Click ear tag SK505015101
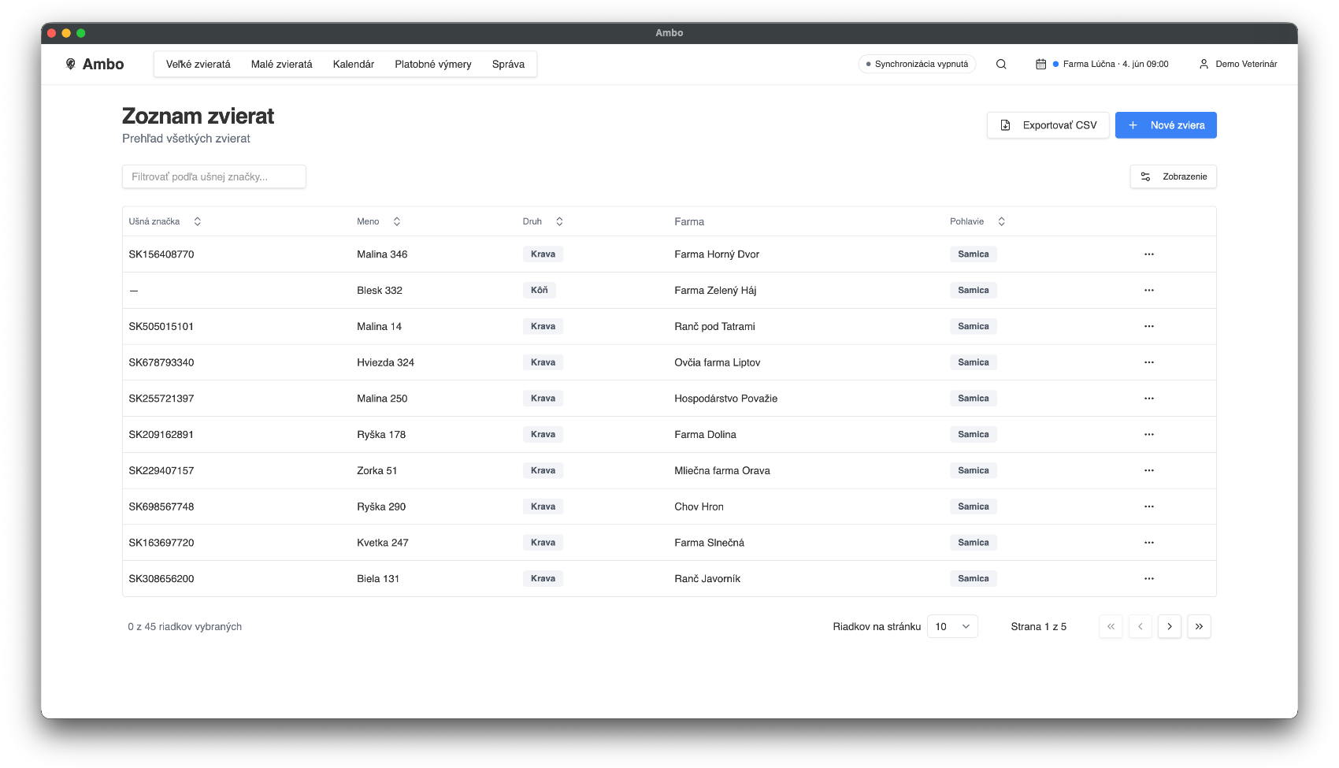This screenshot has height=768, width=1339. (161, 326)
